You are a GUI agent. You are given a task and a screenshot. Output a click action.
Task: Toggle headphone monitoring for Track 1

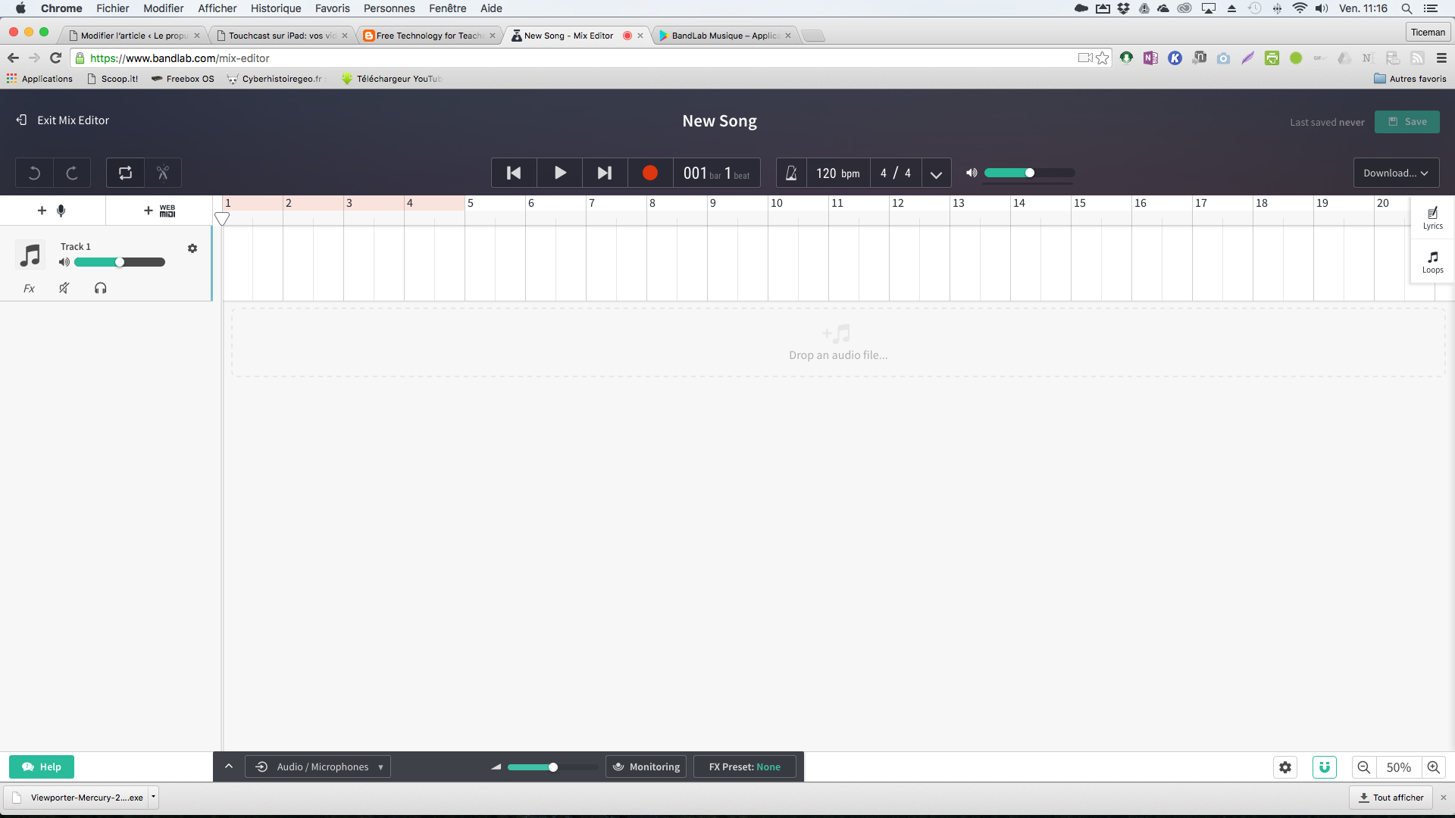100,288
